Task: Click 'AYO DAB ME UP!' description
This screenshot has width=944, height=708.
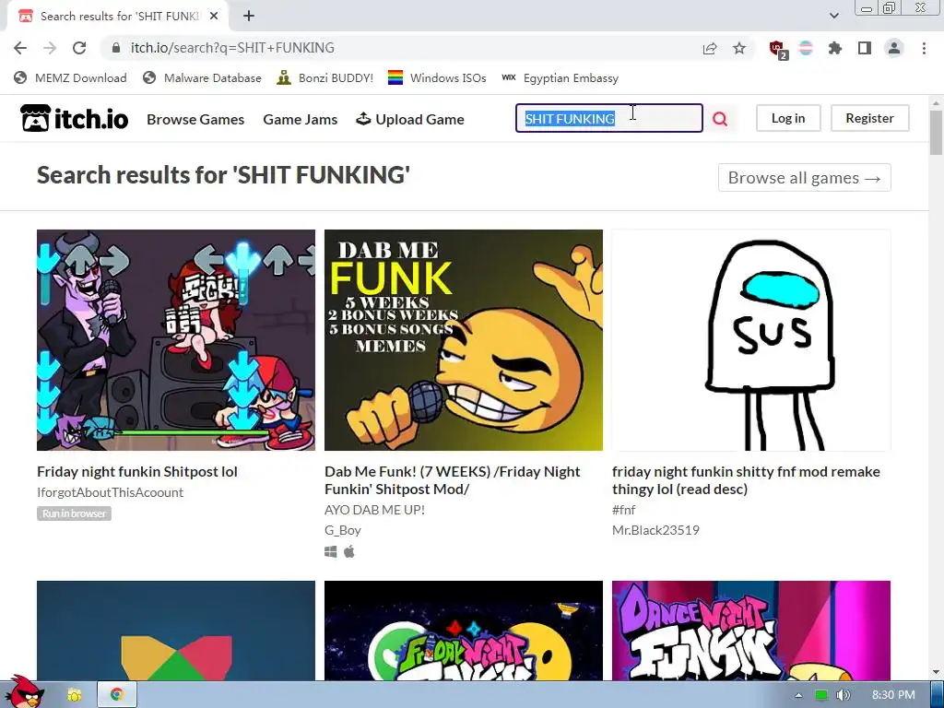Action: tap(374, 510)
